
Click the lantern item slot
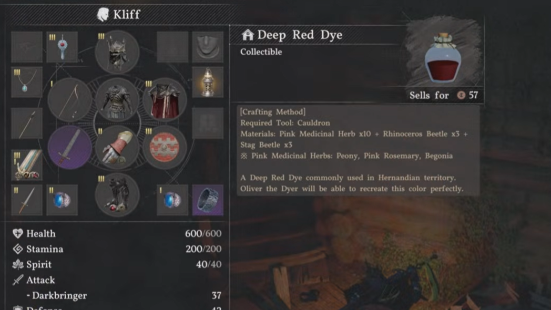pos(208,82)
